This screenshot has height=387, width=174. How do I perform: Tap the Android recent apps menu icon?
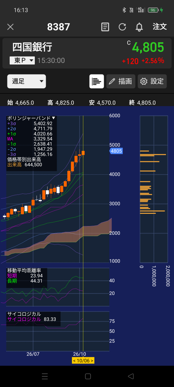(45, 376)
